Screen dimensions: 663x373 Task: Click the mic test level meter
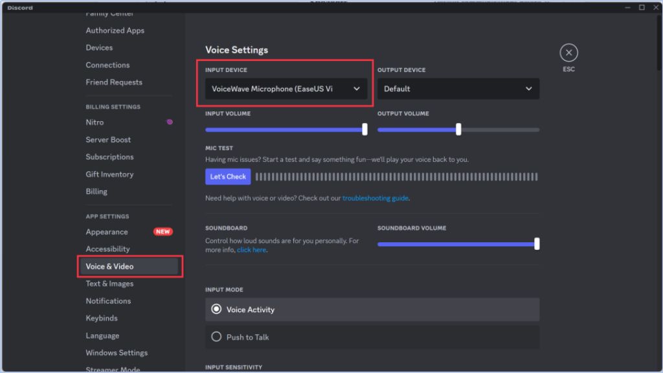tap(397, 177)
